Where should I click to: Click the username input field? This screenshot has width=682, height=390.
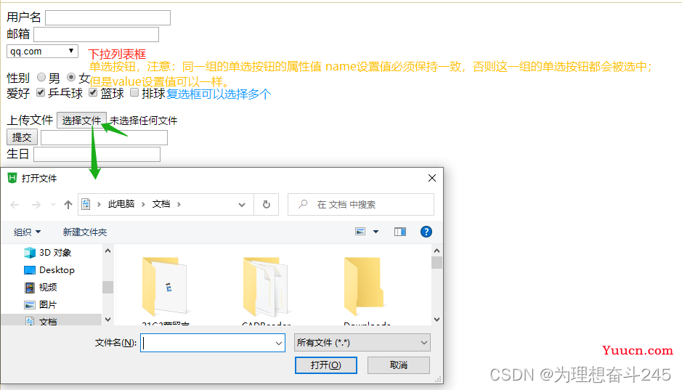click(108, 18)
